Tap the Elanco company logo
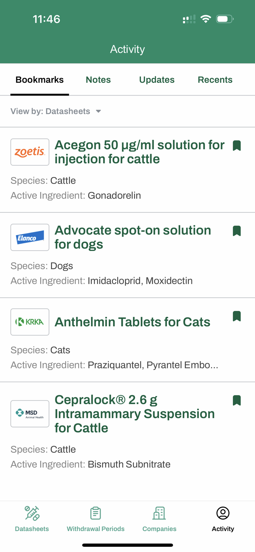Viewport: 255px width, 552px height. 30,237
